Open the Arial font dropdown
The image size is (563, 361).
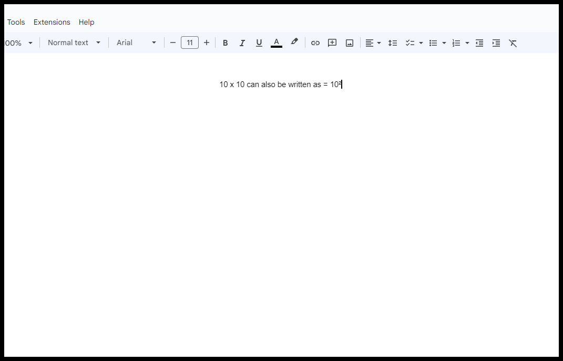pyautogui.click(x=136, y=43)
